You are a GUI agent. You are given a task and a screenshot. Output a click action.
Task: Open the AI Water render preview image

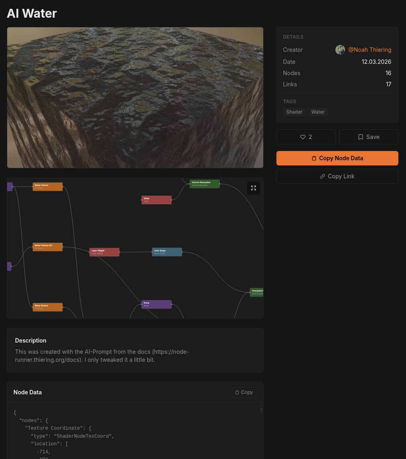pyautogui.click(x=135, y=98)
